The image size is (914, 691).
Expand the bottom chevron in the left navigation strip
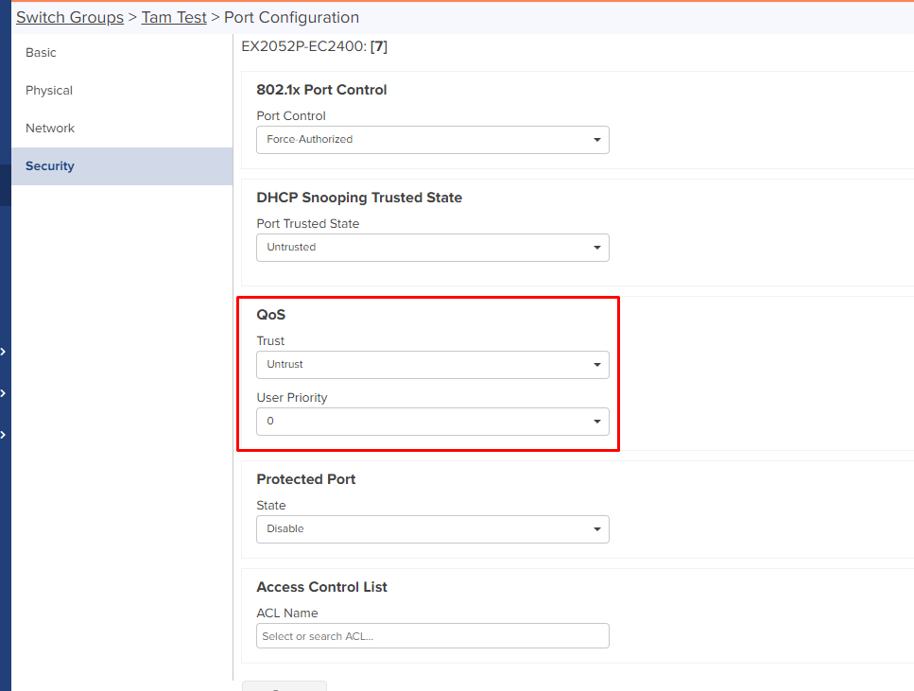click(x=4, y=435)
